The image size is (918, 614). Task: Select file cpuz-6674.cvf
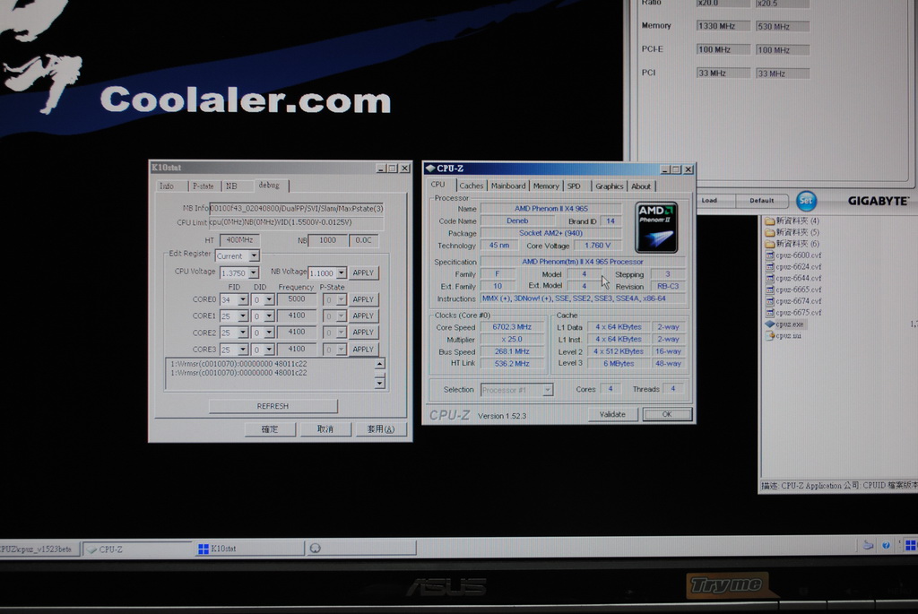tap(793, 301)
